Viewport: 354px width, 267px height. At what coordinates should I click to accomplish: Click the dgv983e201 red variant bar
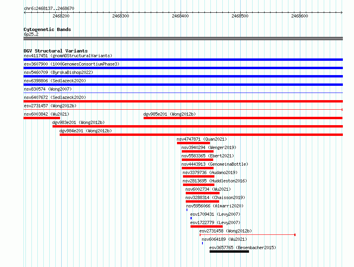coord(198,126)
